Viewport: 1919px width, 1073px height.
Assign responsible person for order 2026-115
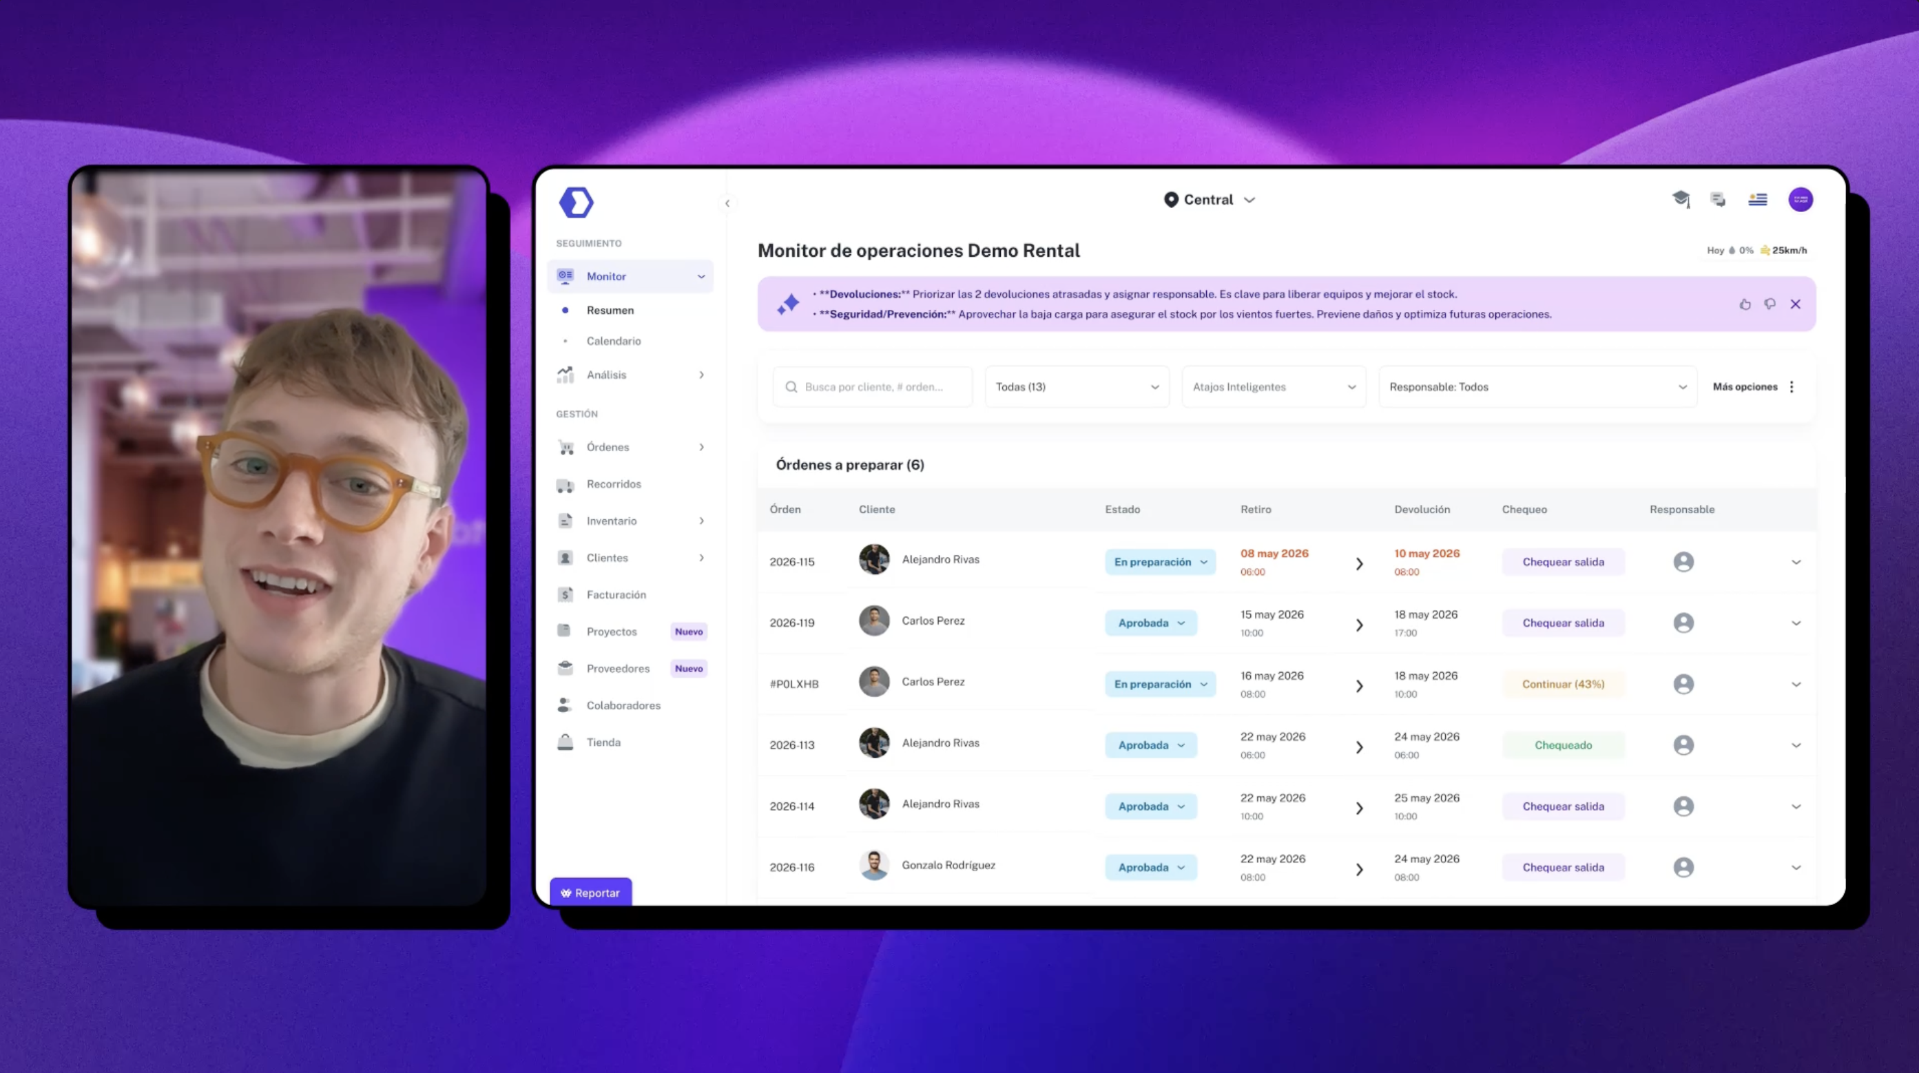pos(1683,562)
